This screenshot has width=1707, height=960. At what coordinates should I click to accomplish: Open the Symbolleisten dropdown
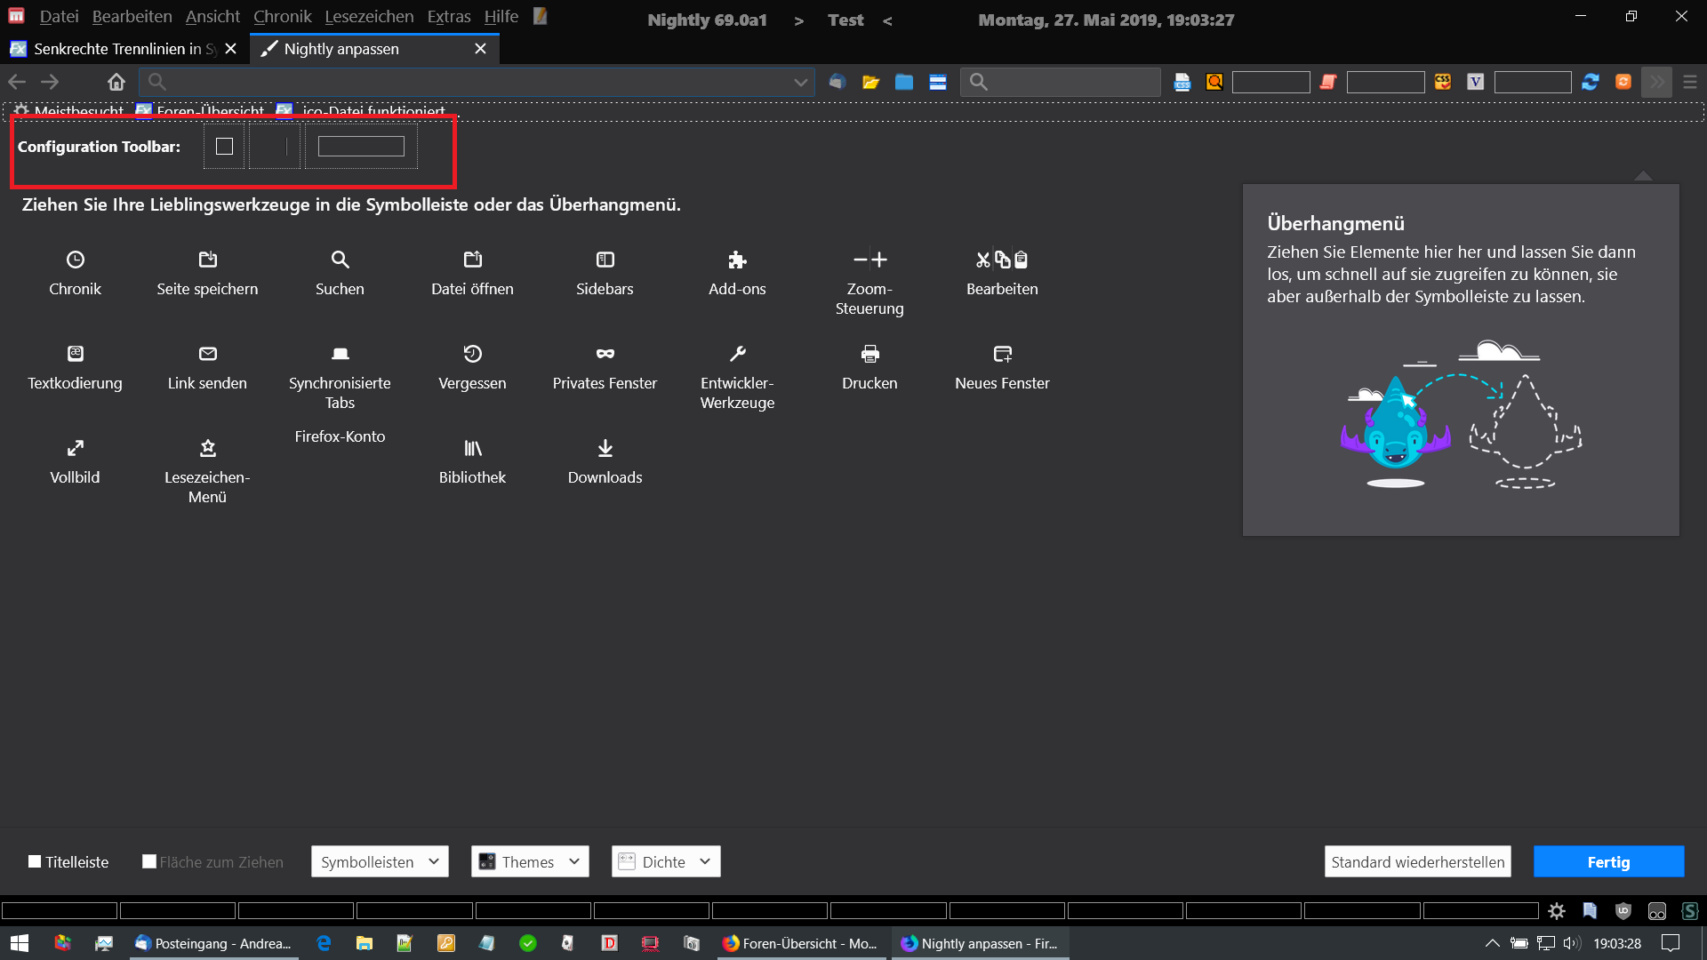pos(380,861)
